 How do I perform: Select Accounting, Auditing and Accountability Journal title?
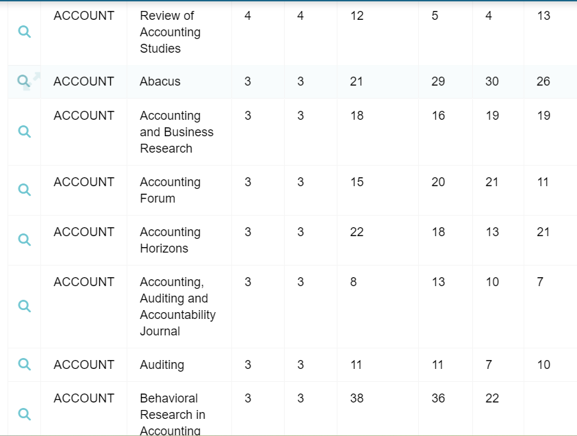tap(177, 307)
